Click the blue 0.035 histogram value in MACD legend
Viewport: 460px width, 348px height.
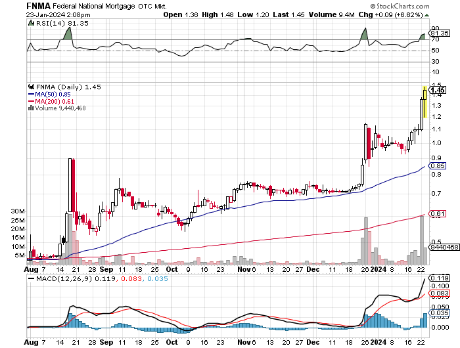[x=158, y=279]
